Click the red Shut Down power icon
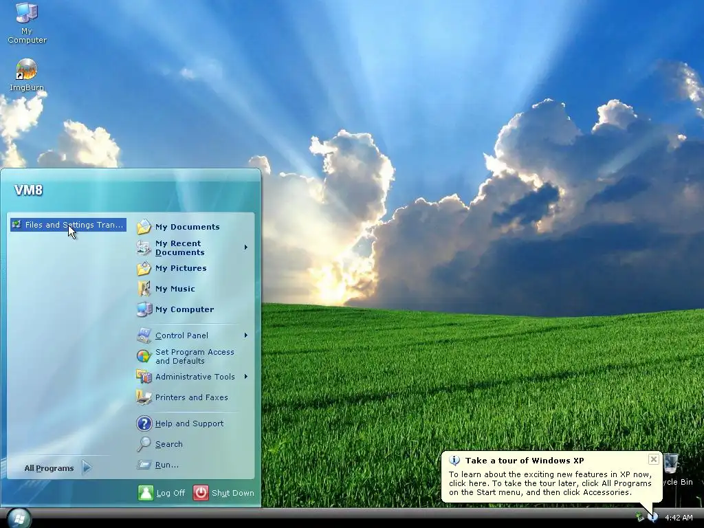 [201, 492]
